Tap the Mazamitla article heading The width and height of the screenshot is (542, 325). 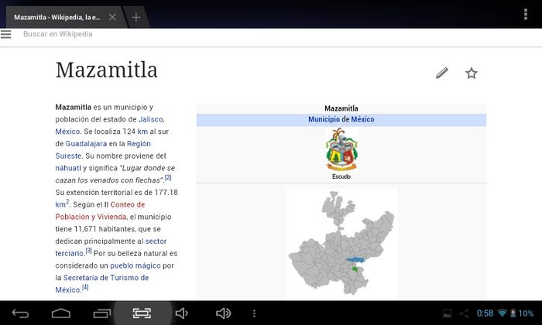pos(107,70)
